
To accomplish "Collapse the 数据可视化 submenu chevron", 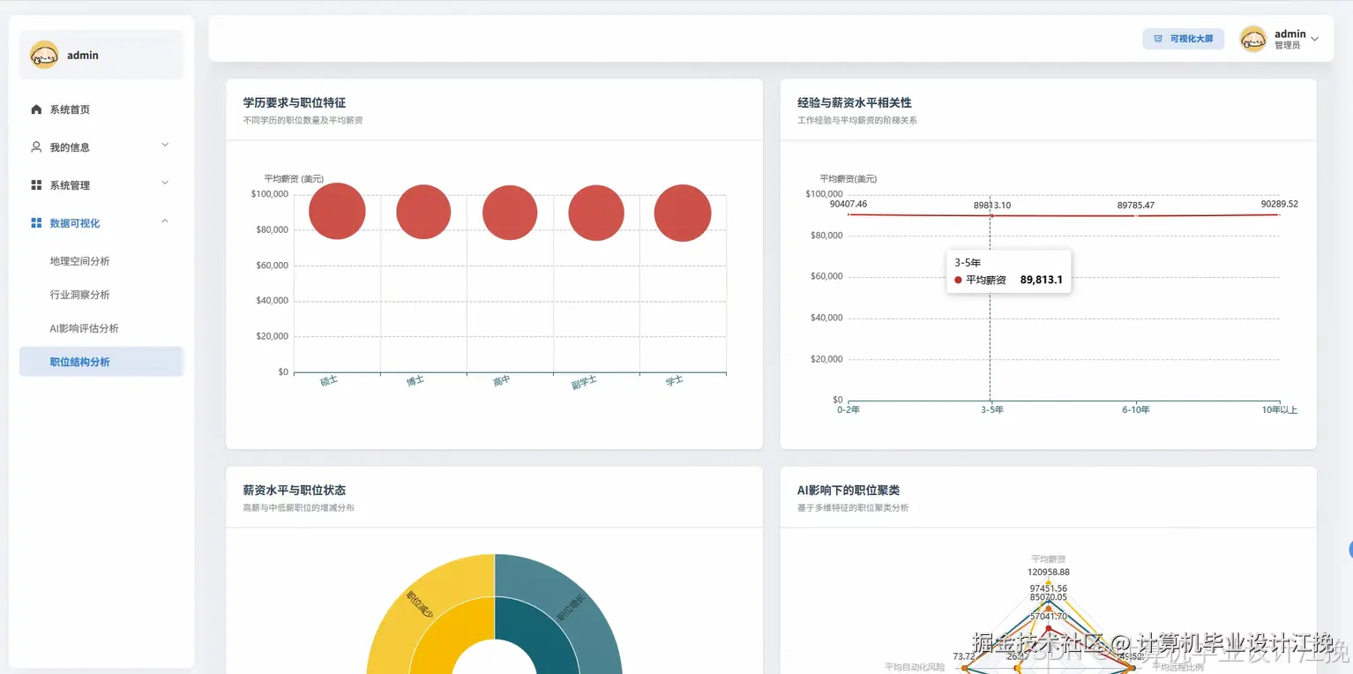I will pos(165,221).
